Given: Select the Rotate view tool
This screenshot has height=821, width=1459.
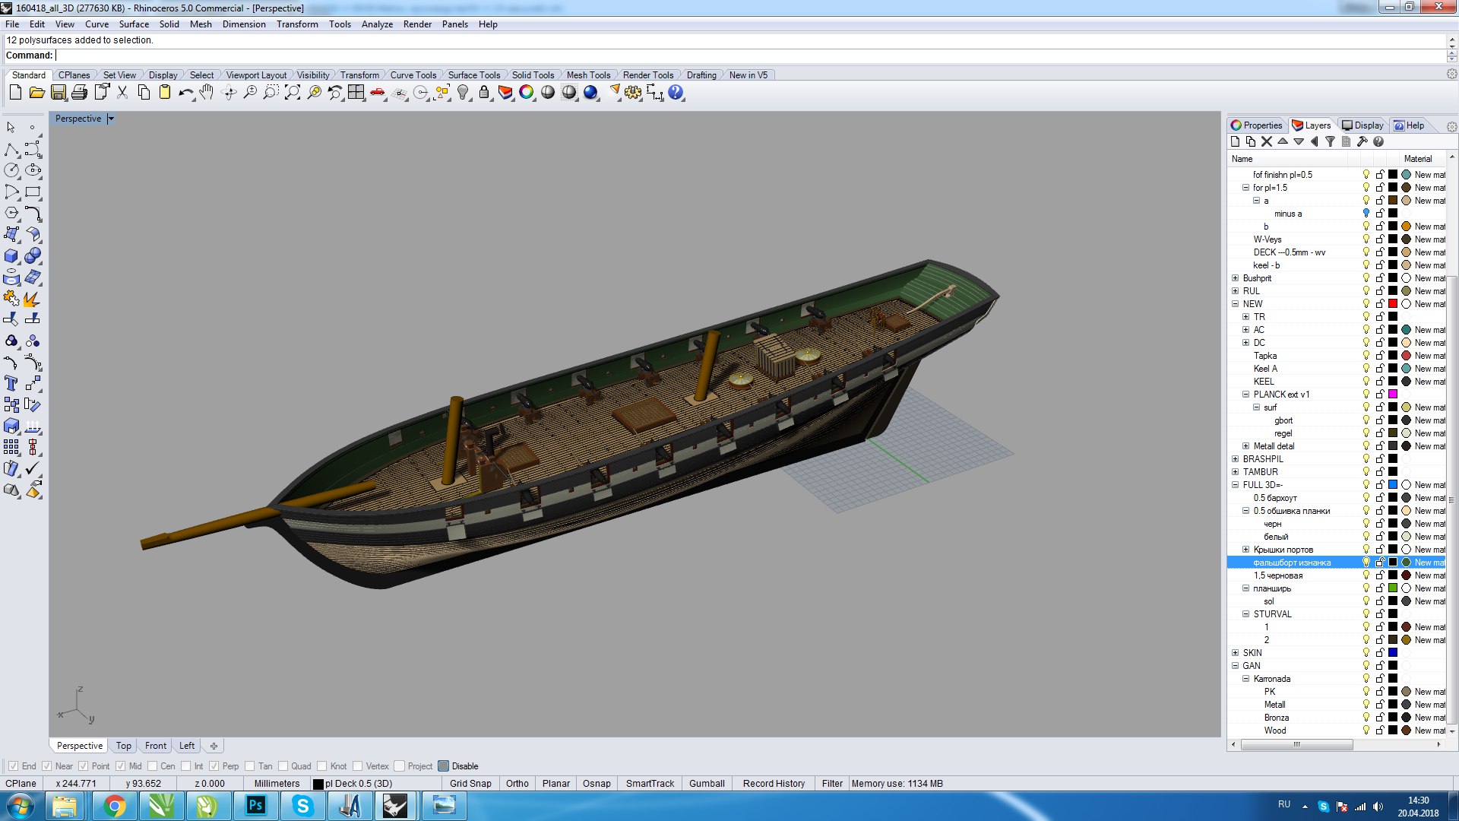Looking at the screenshot, I should 229,93.
